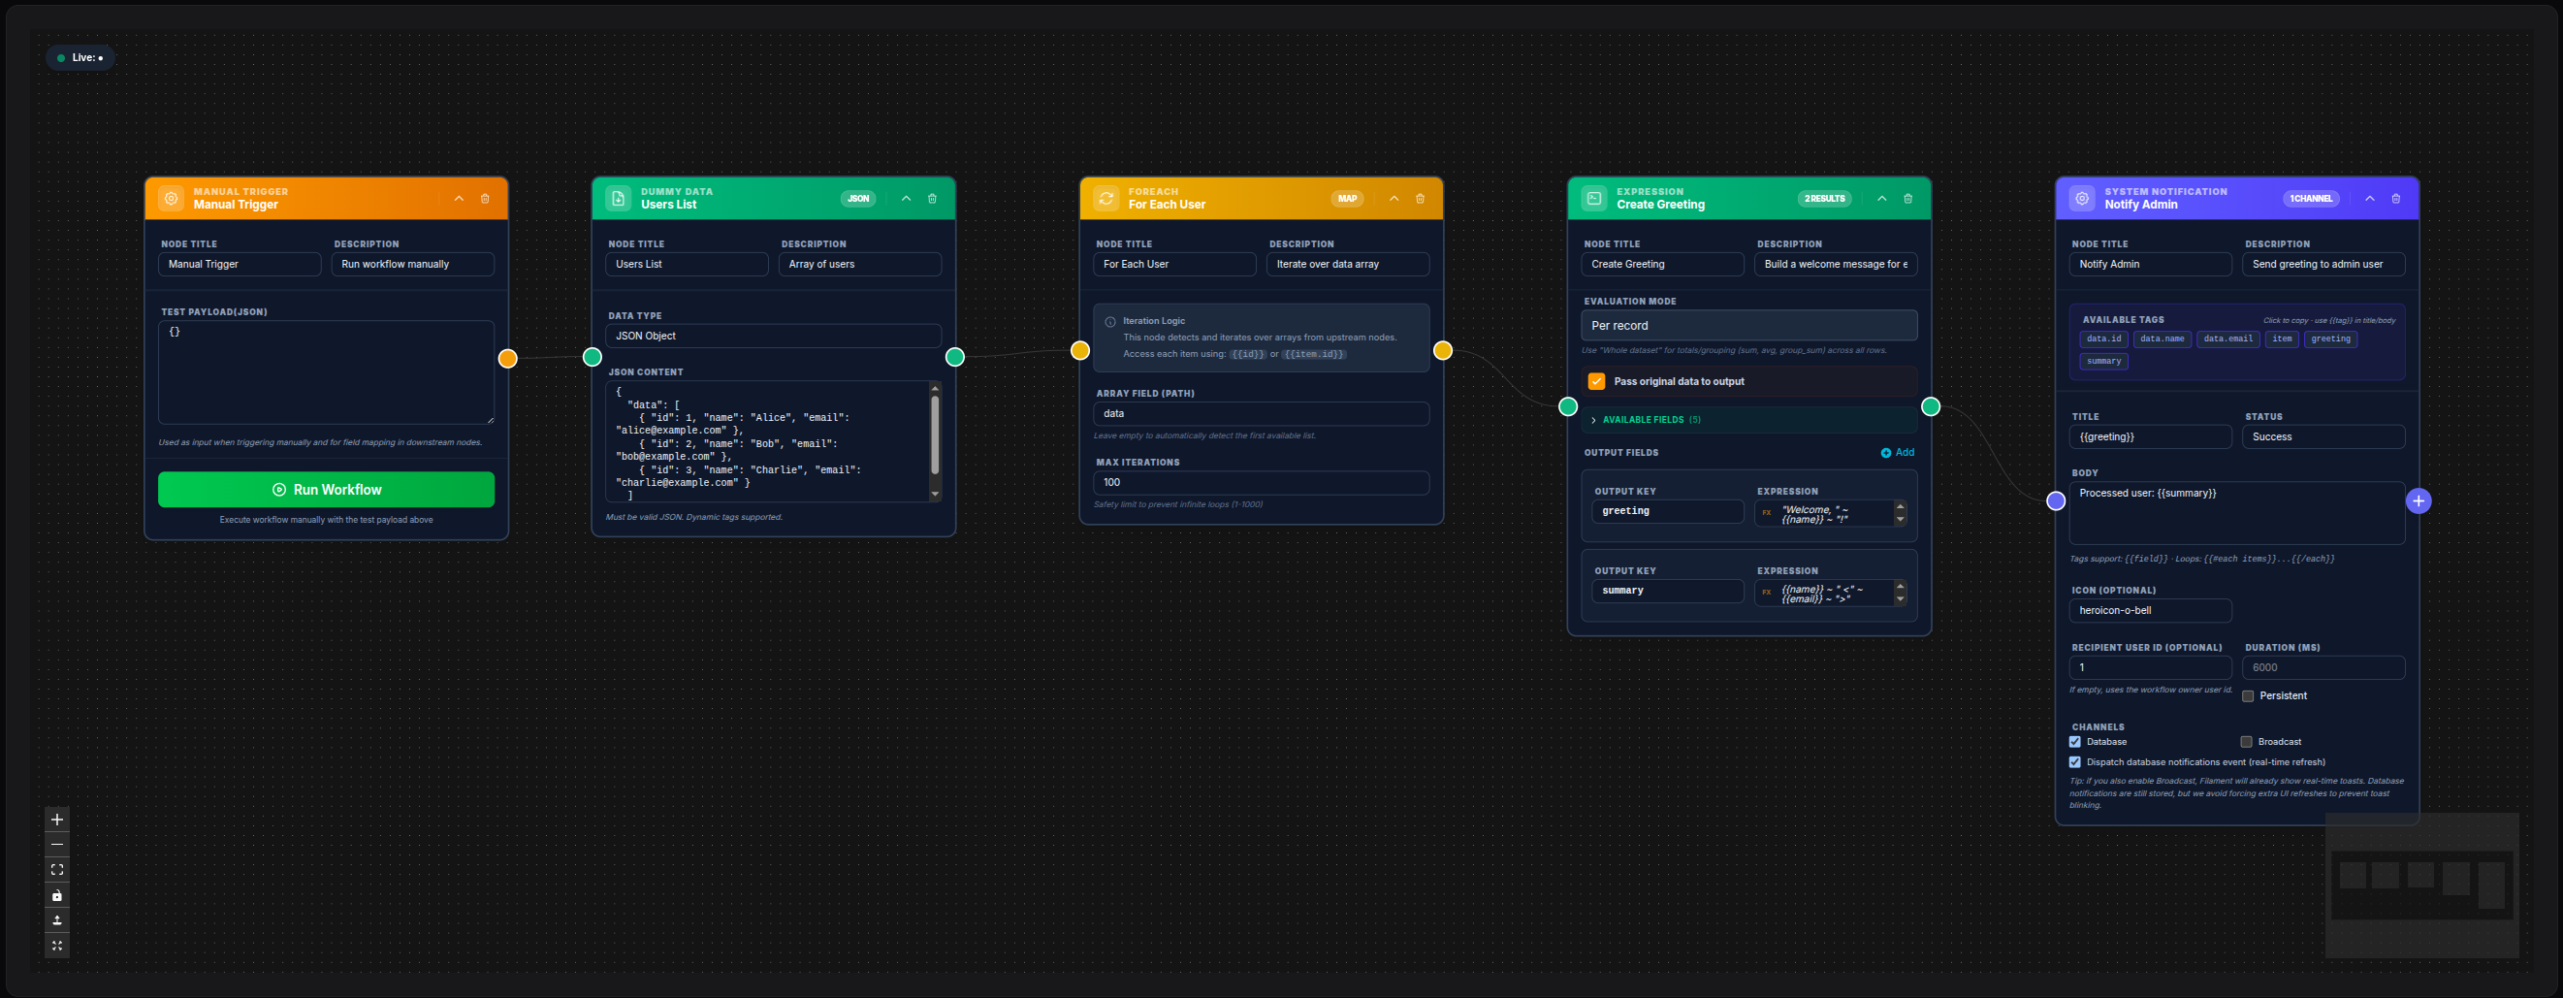The image size is (2563, 998).
Task: Click the loop icon on For Each User node
Action: pyautogui.click(x=1105, y=198)
